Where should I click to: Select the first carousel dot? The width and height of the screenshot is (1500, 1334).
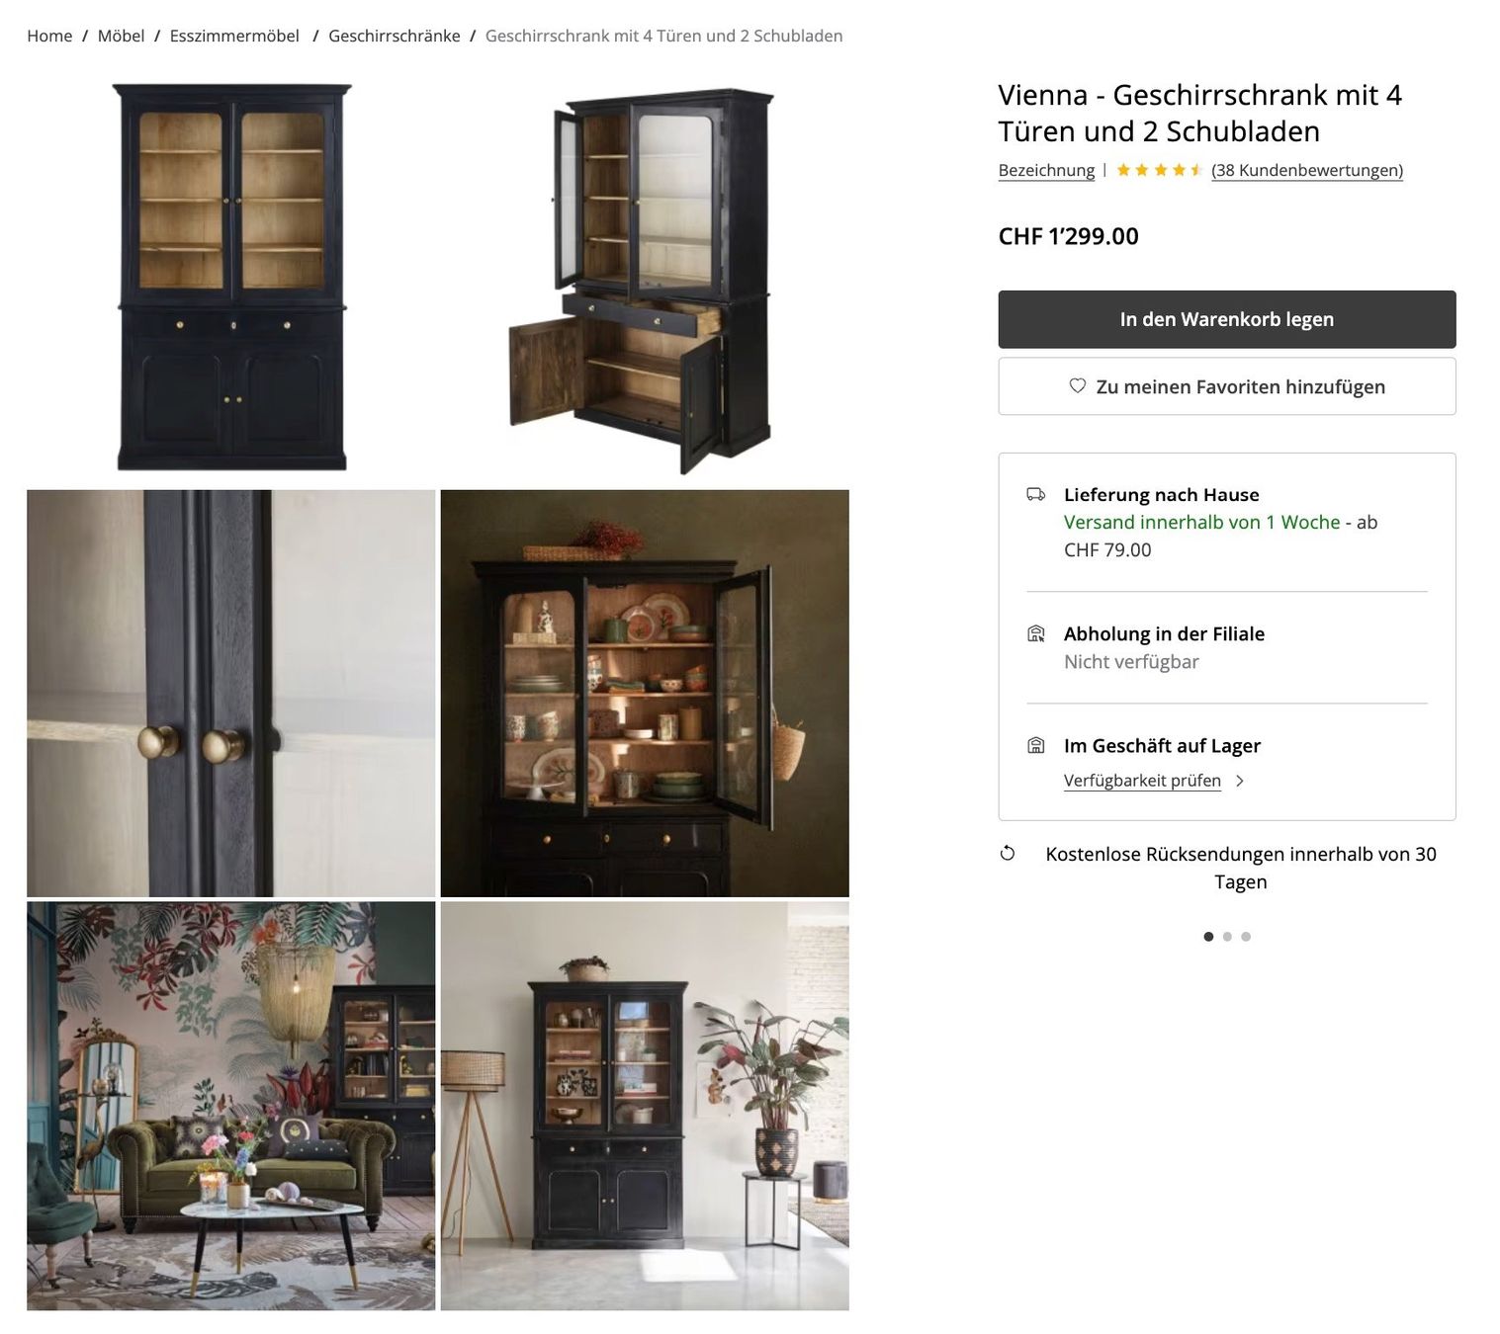click(1208, 937)
